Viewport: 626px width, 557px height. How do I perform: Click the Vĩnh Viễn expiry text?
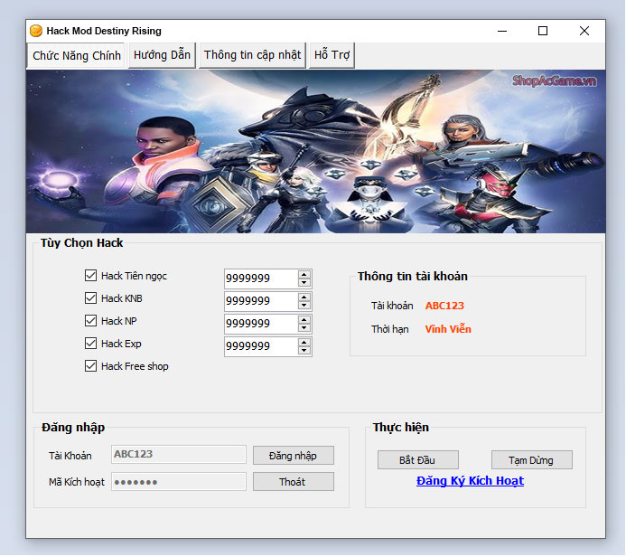[x=448, y=329]
